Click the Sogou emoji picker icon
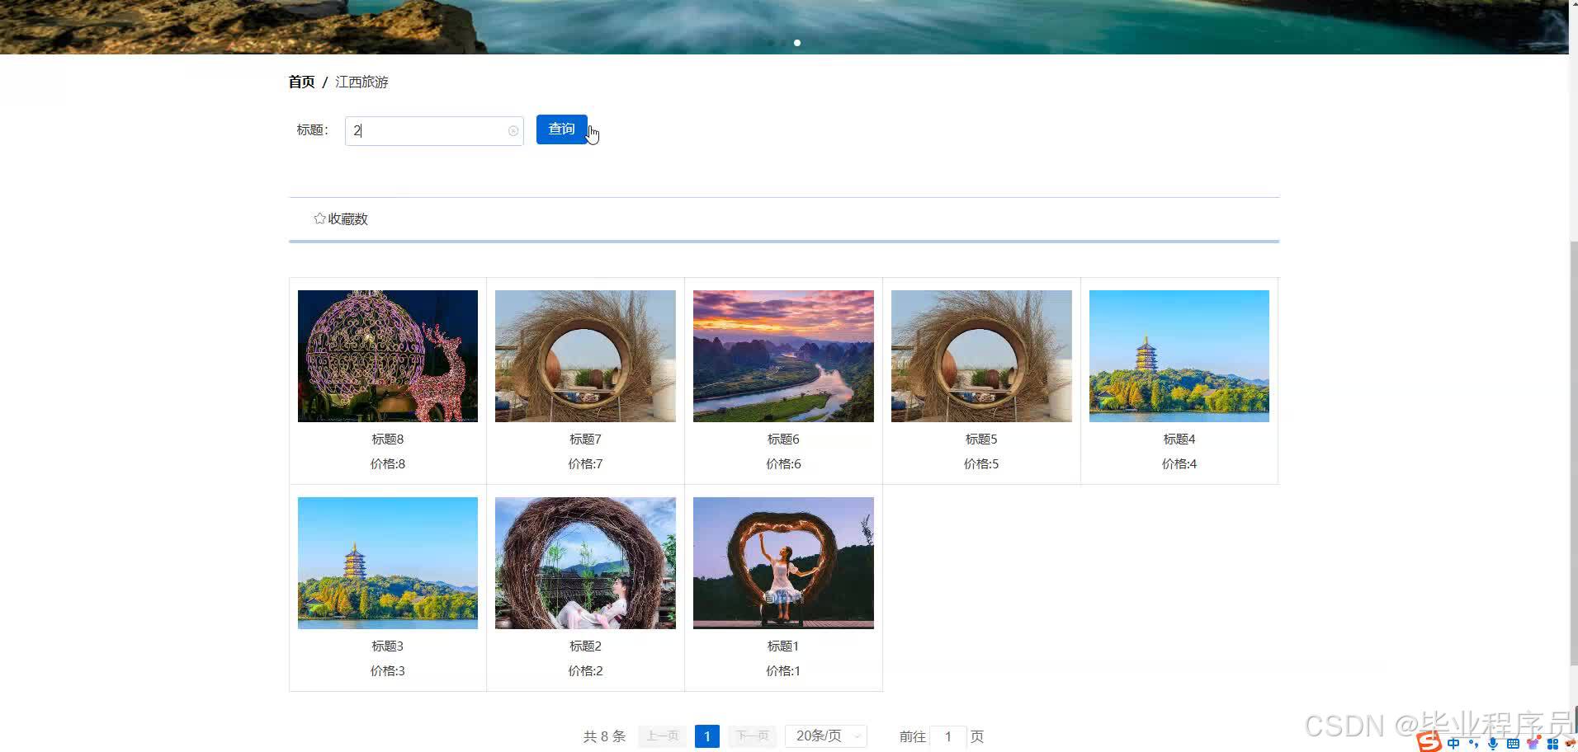Image resolution: width=1578 pixels, height=752 pixels. click(x=1533, y=742)
